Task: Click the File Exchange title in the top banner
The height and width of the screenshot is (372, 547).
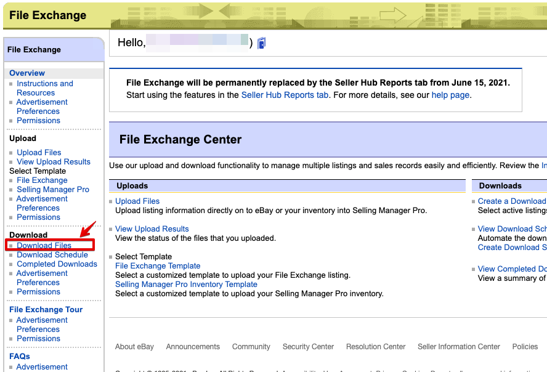Action: pos(48,15)
